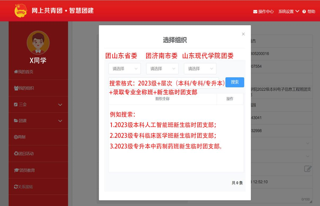The height and width of the screenshot is (206, 320).
Task: Click the 组织全称 column header
Action: tap(162, 99)
